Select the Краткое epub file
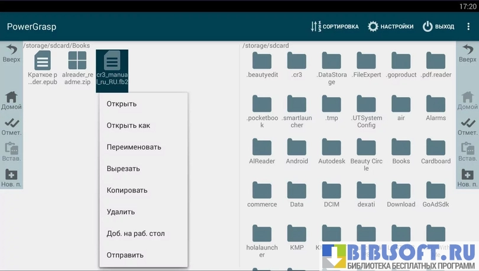 coord(43,67)
